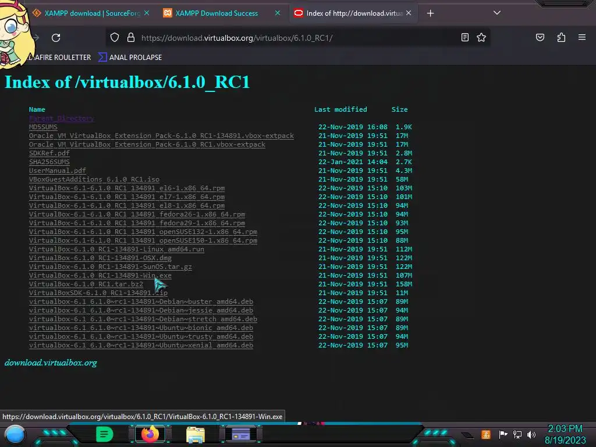Close the XAMPP Download Success tab
Image resolution: width=596 pixels, height=447 pixels.
click(278, 13)
